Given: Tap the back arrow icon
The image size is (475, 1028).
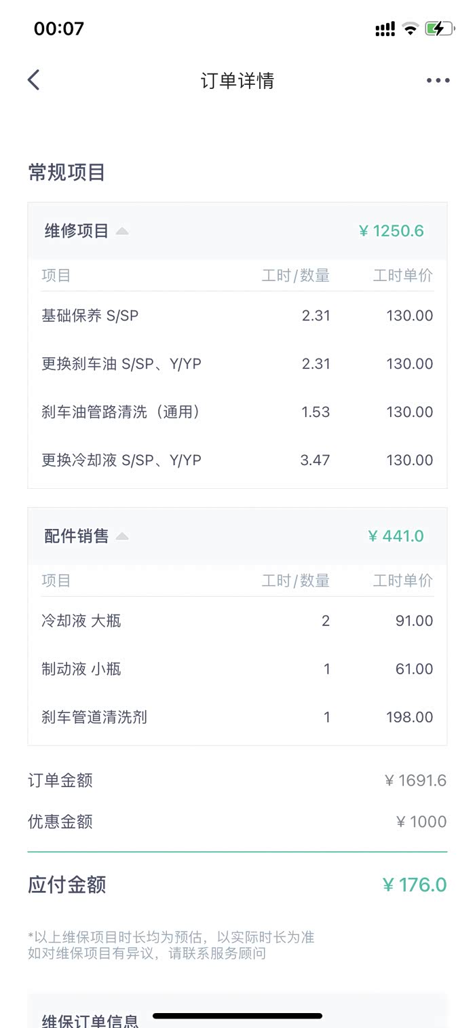Looking at the screenshot, I should pyautogui.click(x=34, y=80).
